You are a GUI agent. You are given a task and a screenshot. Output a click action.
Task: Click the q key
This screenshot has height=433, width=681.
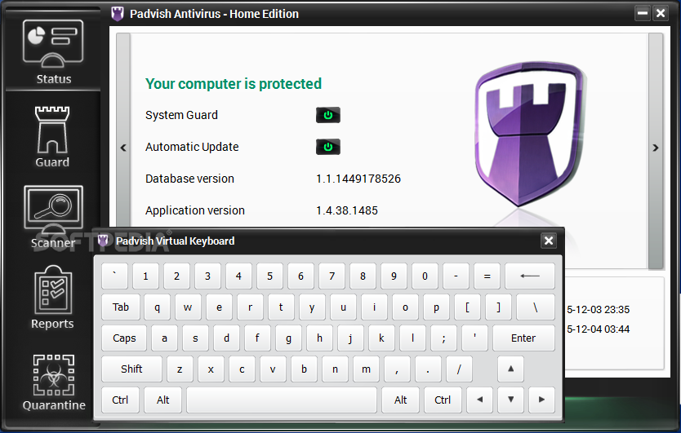tap(158, 307)
